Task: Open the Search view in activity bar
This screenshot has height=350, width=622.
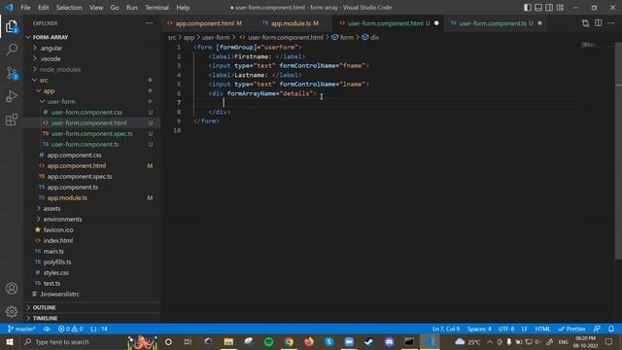Action: (x=12, y=50)
